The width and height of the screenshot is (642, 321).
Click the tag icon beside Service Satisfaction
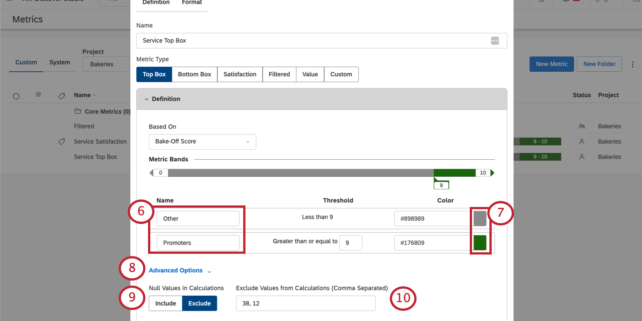pos(62,142)
